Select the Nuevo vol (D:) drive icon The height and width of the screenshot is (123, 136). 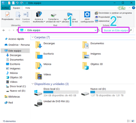(x=85, y=93)
